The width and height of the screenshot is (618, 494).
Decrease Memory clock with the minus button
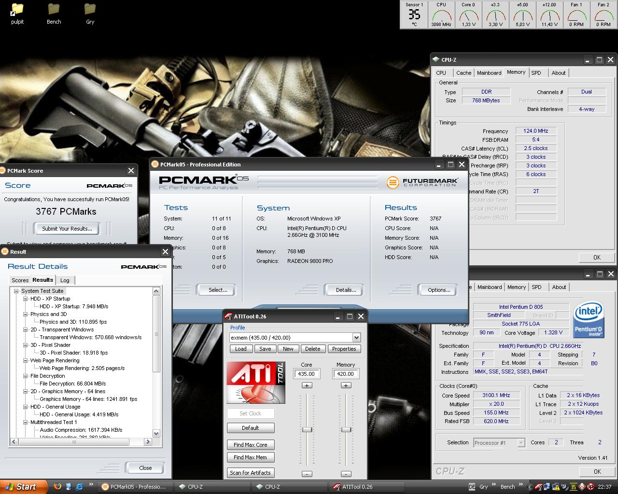tap(346, 474)
